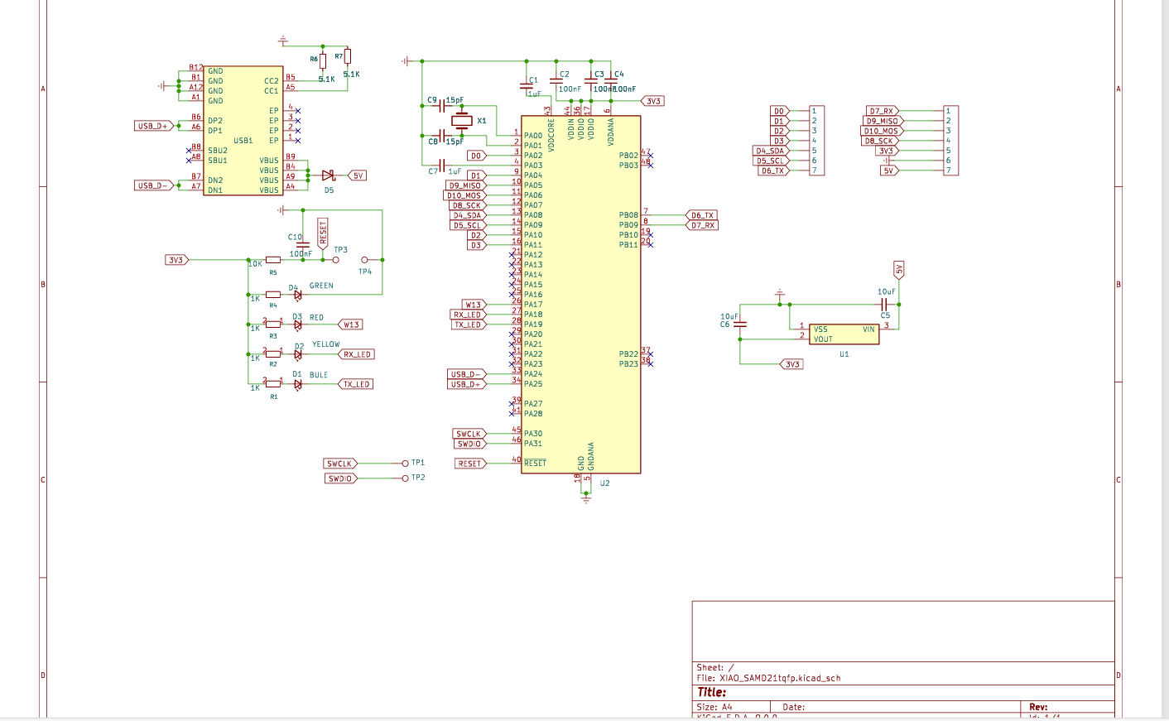Click the R7 resistor symbol
The height and width of the screenshot is (721, 1169).
coord(348,56)
